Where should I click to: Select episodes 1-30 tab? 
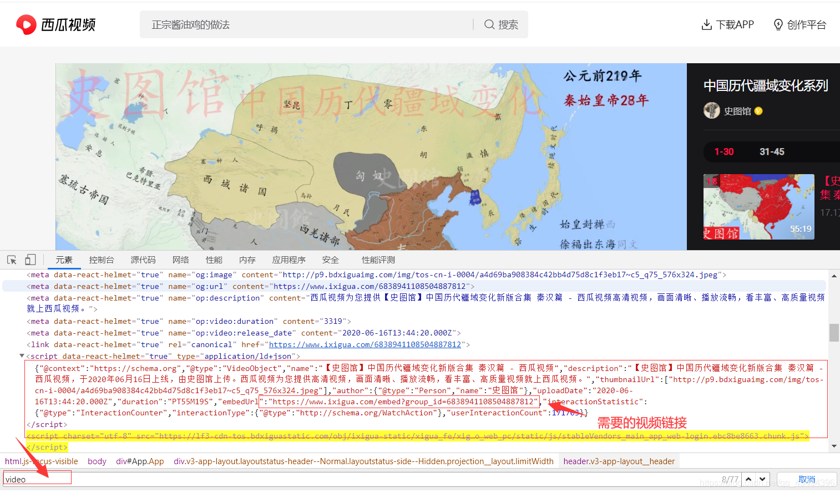(x=724, y=151)
